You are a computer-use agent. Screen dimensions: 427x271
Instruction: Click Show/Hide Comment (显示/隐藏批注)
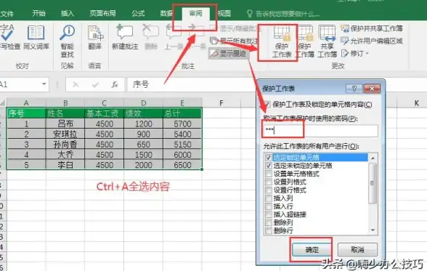coord(235,28)
